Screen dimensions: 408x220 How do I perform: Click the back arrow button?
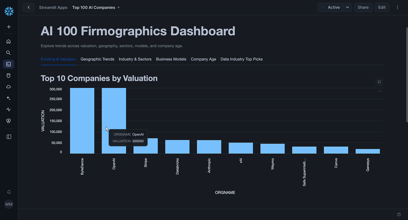[29, 7]
